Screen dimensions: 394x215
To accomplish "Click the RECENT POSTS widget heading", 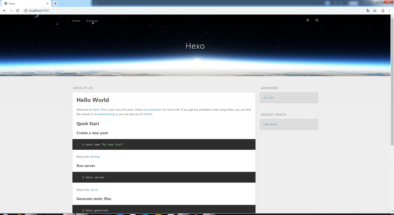I will point(273,115).
